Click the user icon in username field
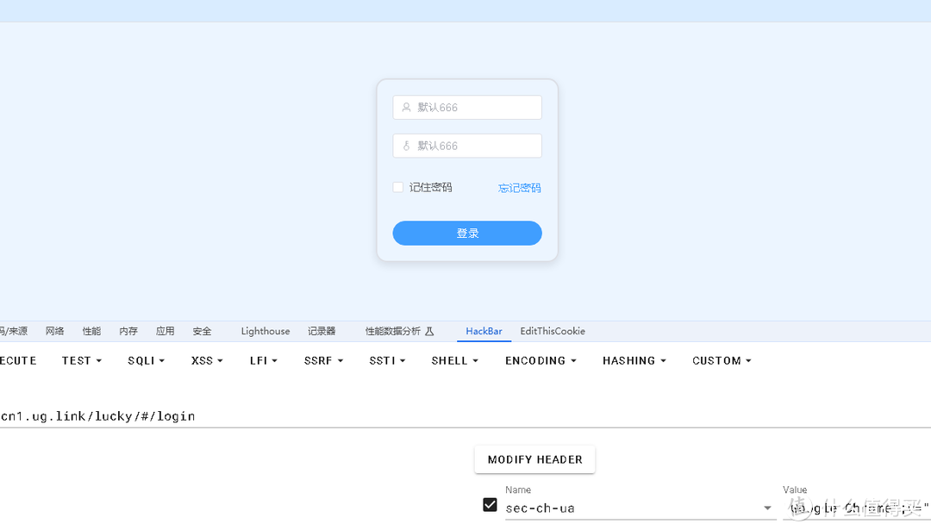 click(406, 108)
